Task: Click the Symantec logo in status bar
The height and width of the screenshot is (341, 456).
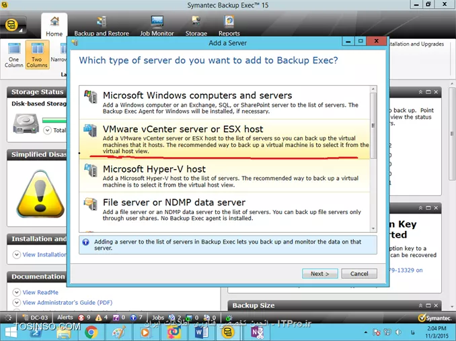Action: point(434,318)
